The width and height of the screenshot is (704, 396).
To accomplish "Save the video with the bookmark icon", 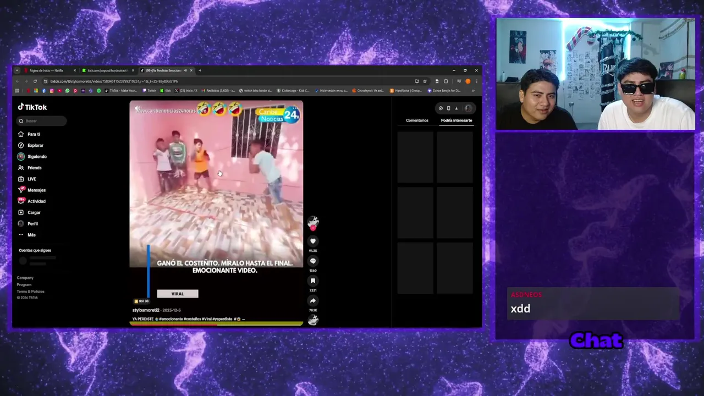I will tap(313, 280).
